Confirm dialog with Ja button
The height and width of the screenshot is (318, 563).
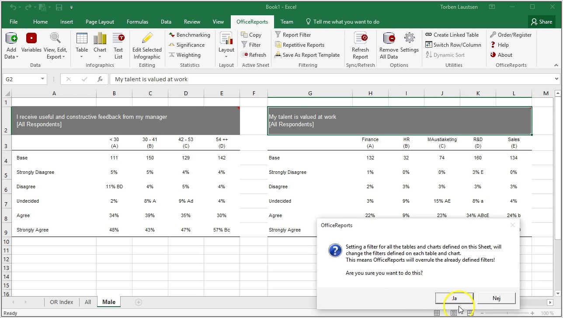tap(454, 298)
